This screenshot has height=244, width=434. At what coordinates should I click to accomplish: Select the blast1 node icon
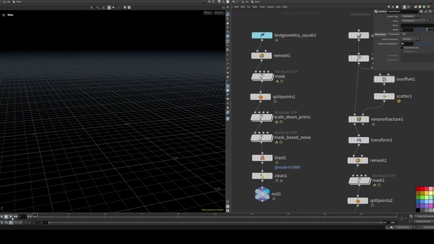262,158
